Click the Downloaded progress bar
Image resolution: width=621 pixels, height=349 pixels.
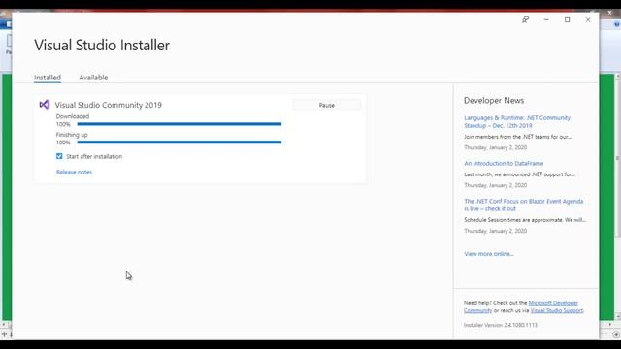[180, 124]
